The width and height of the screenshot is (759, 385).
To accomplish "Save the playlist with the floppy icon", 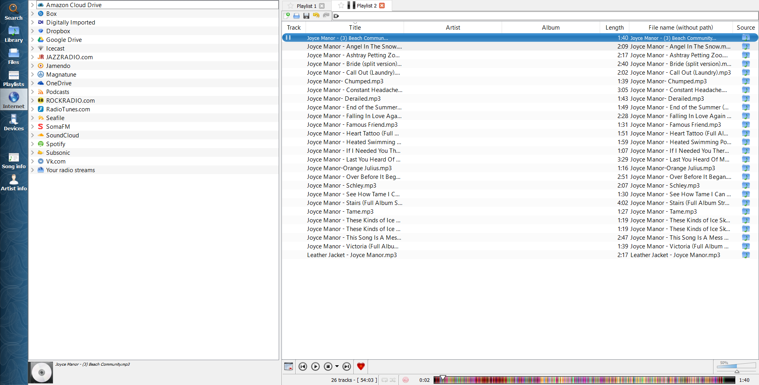I will tap(306, 16).
